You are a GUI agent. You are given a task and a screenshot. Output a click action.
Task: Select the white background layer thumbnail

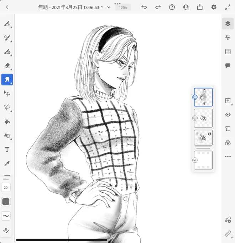pos(203,160)
